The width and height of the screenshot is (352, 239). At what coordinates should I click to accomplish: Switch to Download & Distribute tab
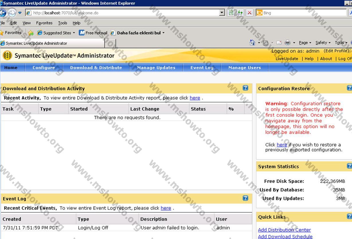pos(96,68)
